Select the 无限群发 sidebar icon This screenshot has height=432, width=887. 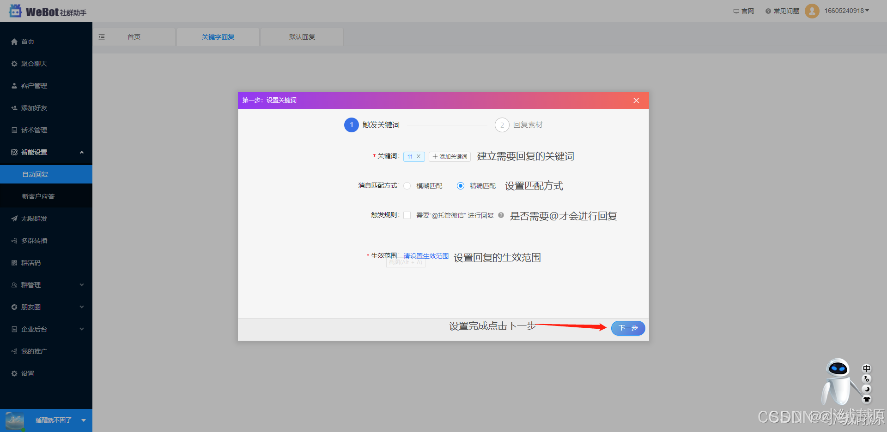click(34, 218)
